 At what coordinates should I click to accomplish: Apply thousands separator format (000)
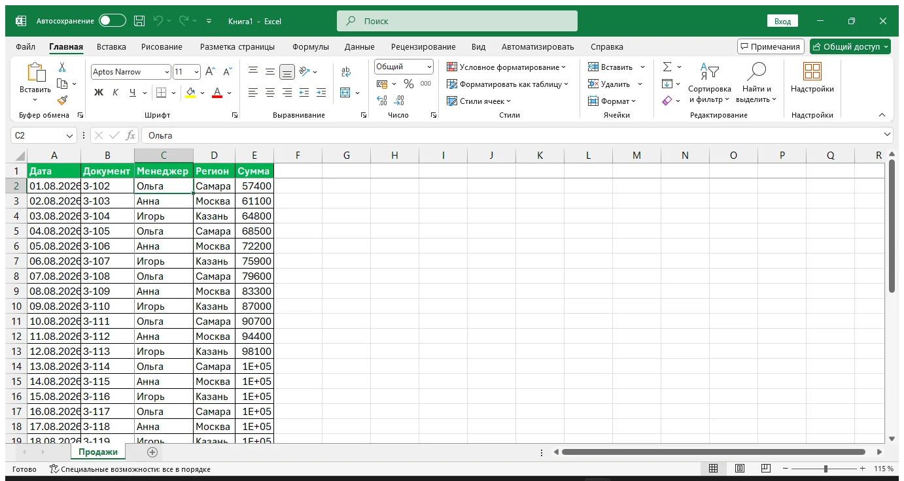[x=426, y=84]
